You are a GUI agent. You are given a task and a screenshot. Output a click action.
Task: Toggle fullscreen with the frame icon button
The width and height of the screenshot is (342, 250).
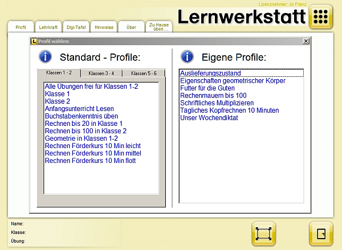(263, 233)
